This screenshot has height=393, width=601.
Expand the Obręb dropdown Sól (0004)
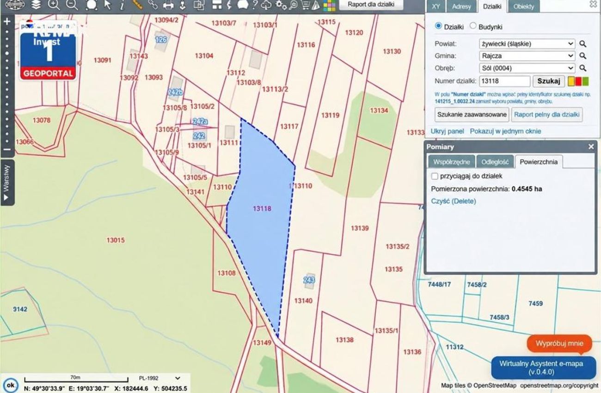tap(527, 68)
